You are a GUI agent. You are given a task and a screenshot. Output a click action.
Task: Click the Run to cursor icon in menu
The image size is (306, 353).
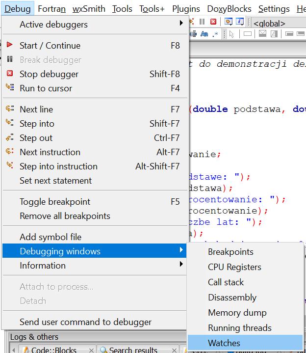(10, 87)
